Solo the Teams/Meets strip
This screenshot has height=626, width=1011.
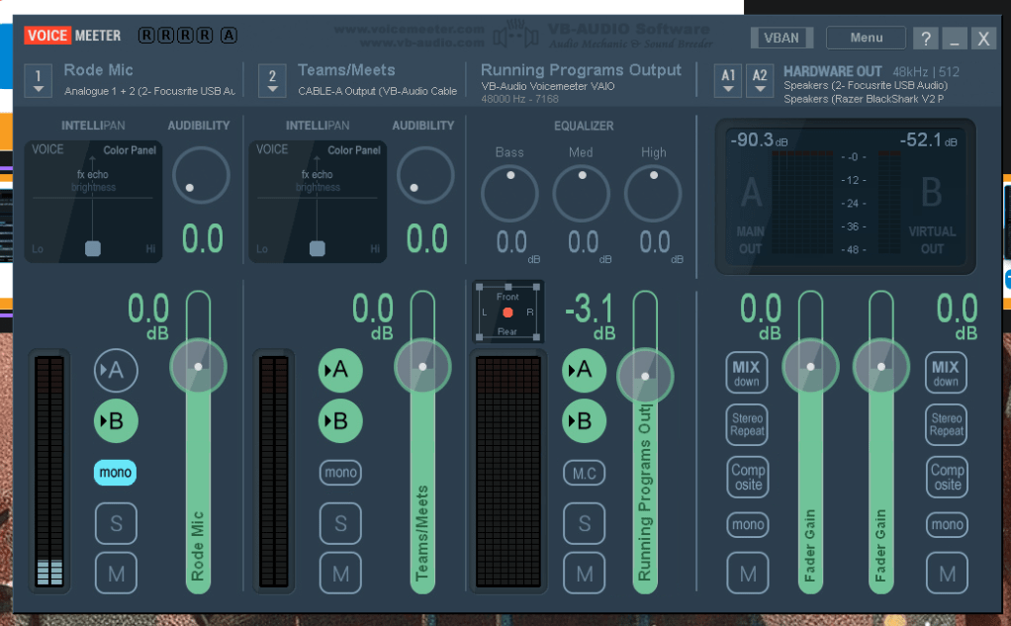pyautogui.click(x=340, y=523)
